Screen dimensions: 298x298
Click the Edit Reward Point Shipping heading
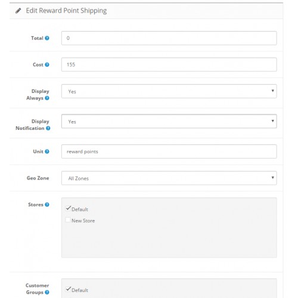tap(66, 11)
